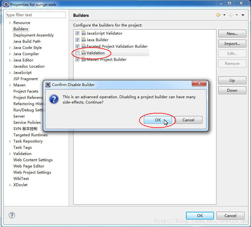Select Javadoc Location entry
This screenshot has height=227, width=251.
(29, 66)
